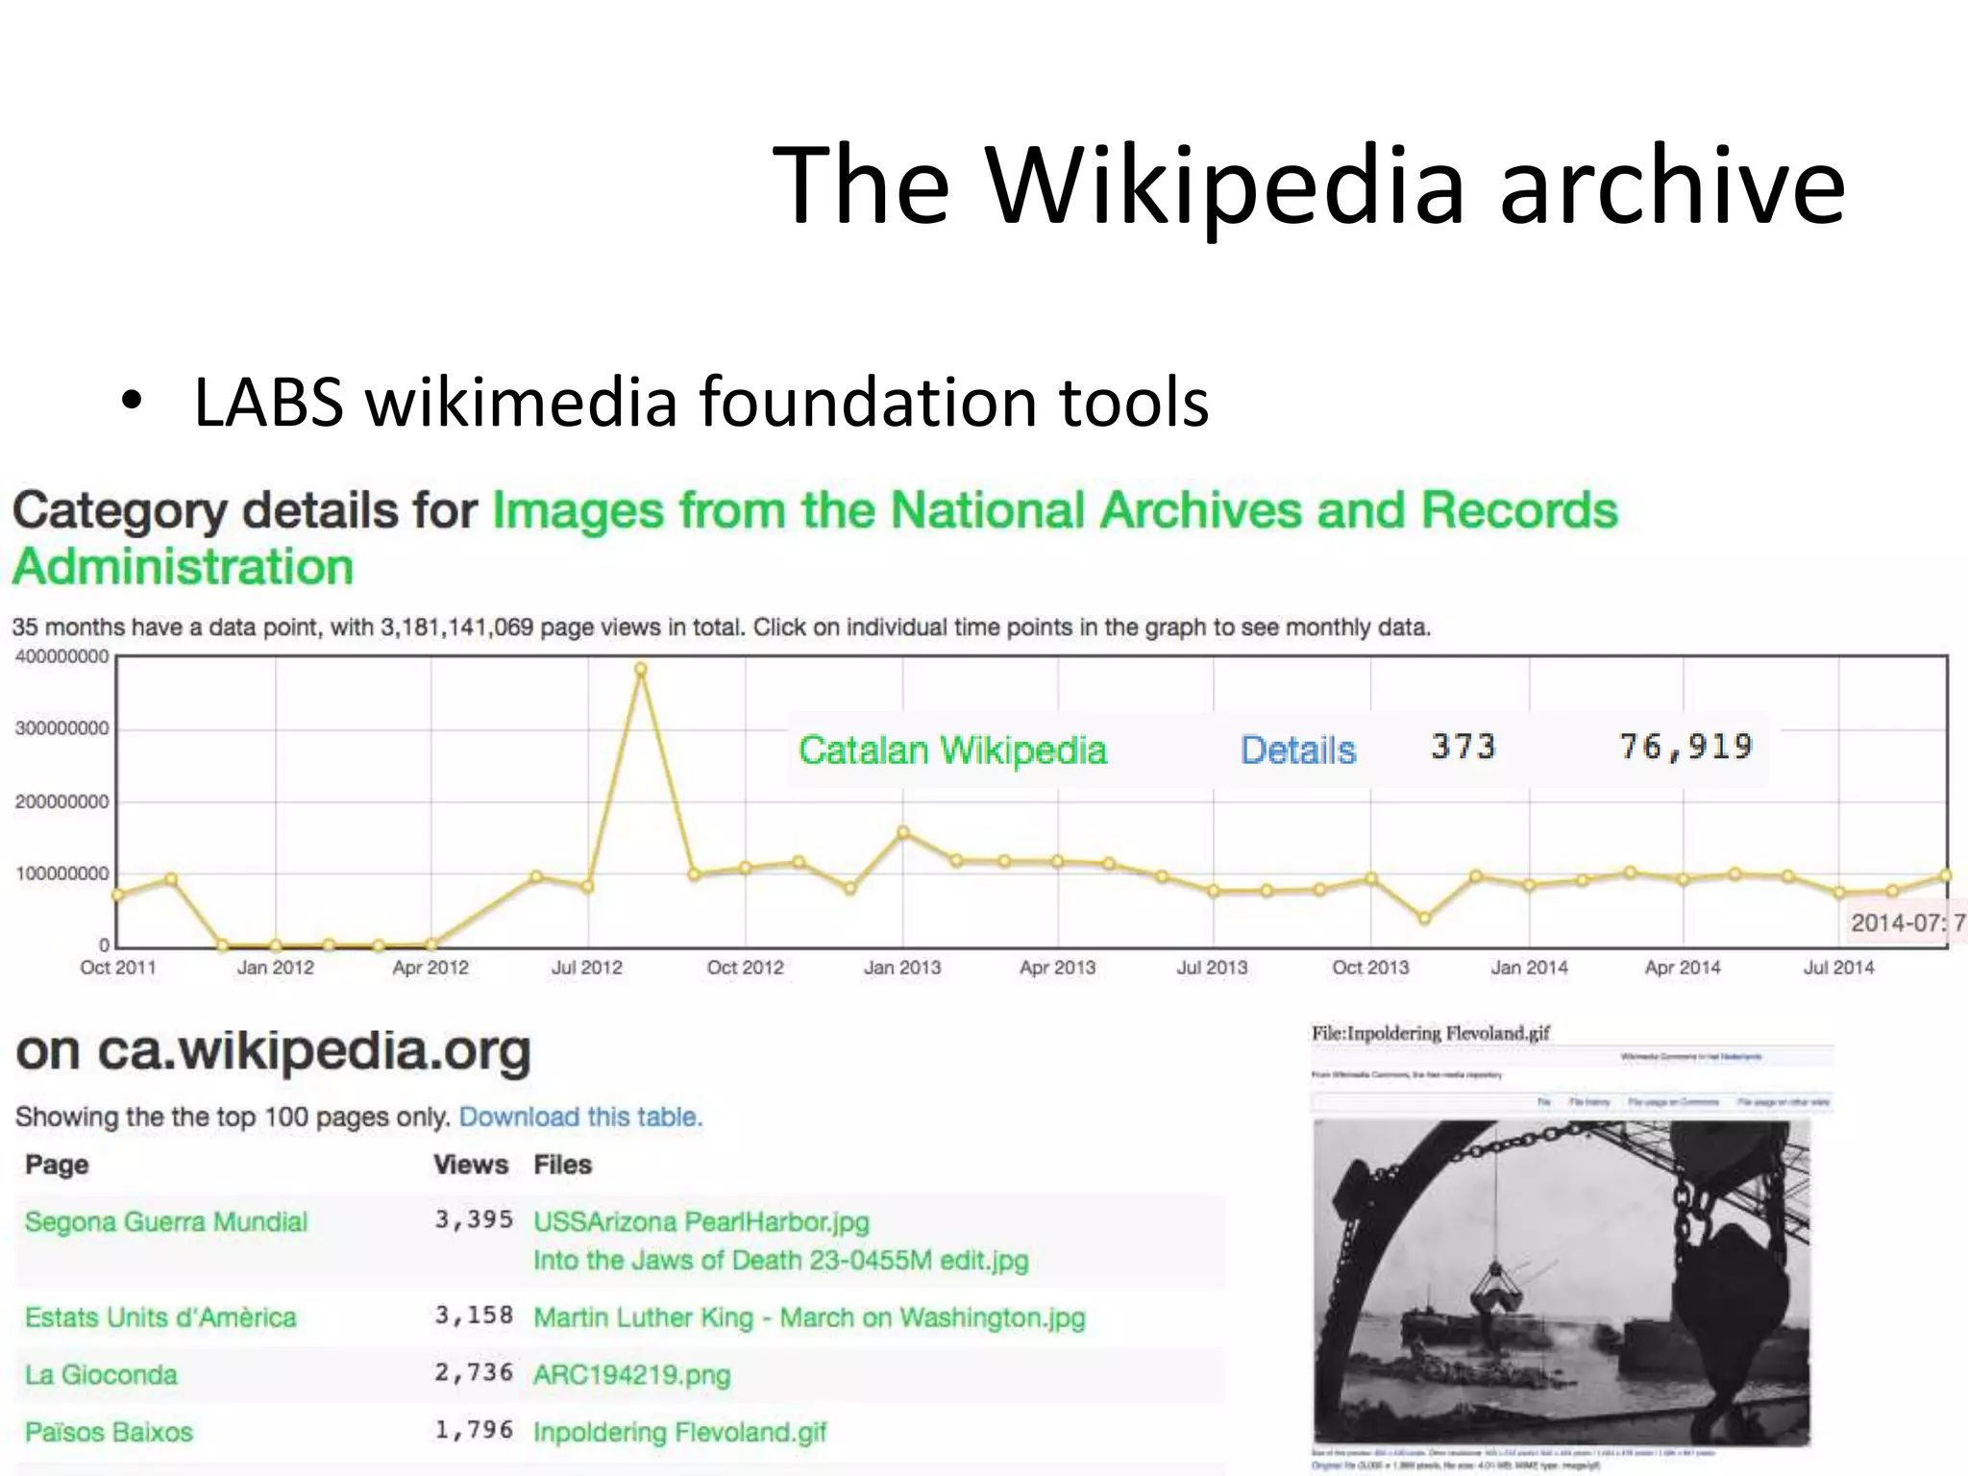1968x1476 pixels.
Task: Open the ARC194219.png file link
Action: pos(632,1374)
